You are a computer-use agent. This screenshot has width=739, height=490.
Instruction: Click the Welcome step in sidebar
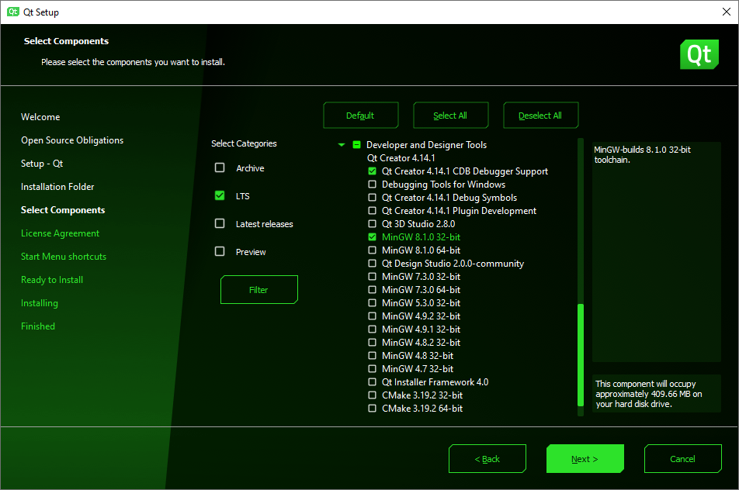(x=40, y=117)
